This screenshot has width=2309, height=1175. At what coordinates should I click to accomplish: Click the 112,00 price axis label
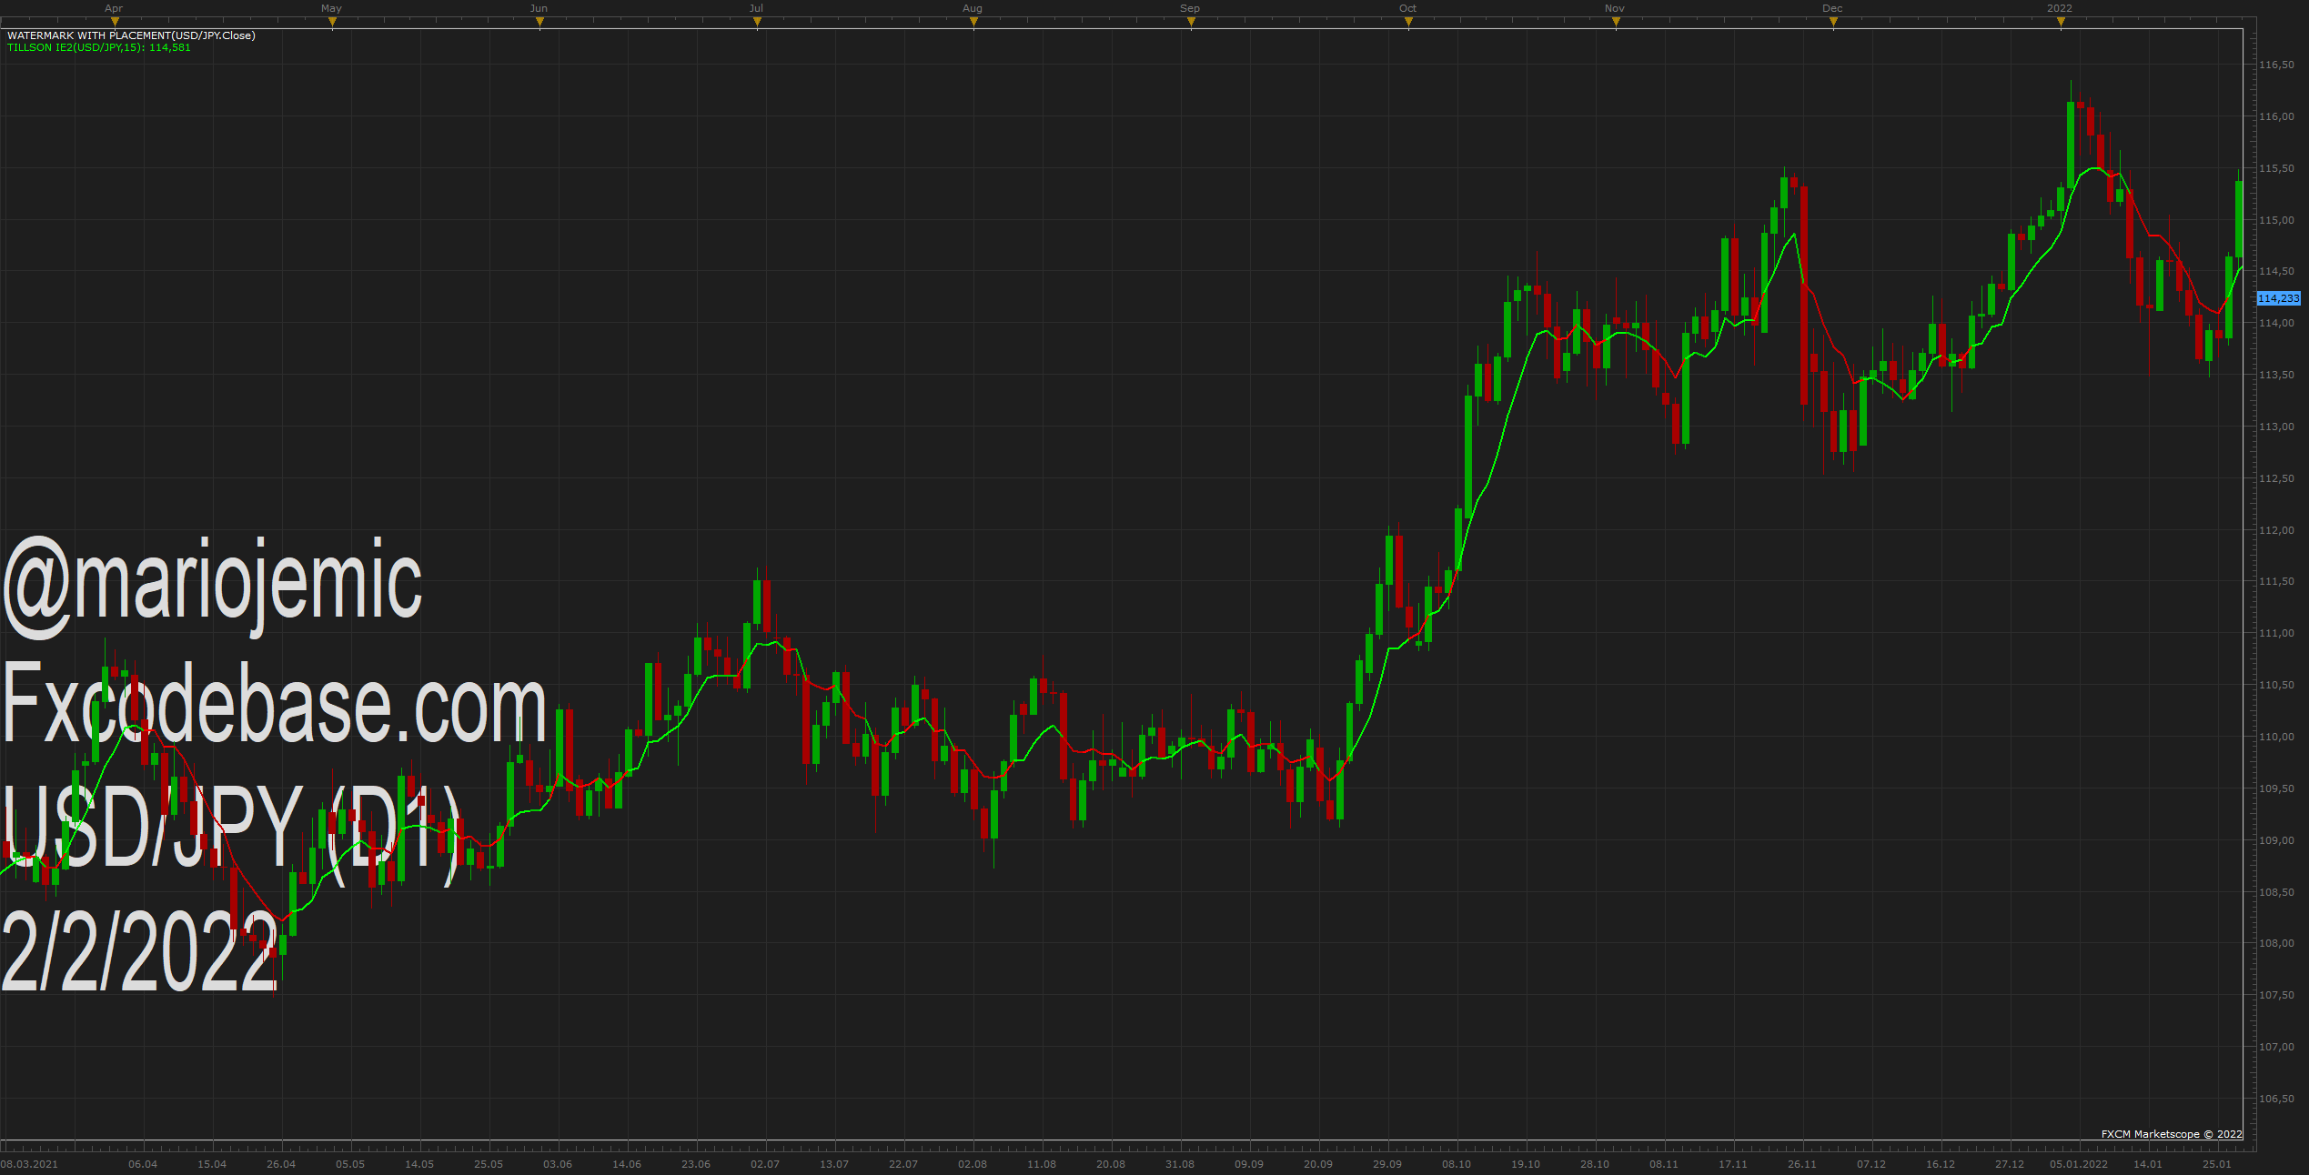2276,530
